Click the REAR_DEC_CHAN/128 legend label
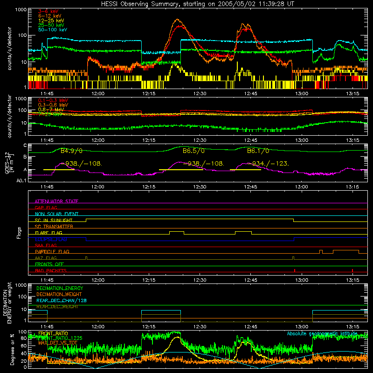This screenshot has width=373, height=373. [62, 301]
